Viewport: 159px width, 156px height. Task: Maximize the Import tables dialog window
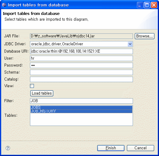click(147, 5)
